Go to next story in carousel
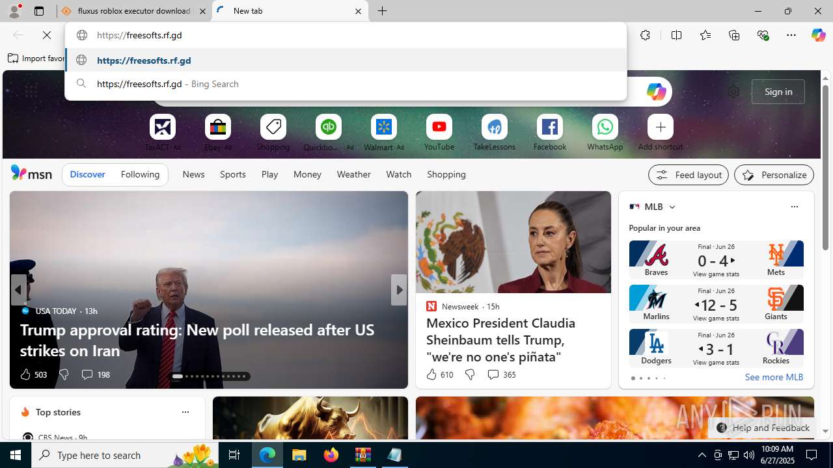 (399, 290)
